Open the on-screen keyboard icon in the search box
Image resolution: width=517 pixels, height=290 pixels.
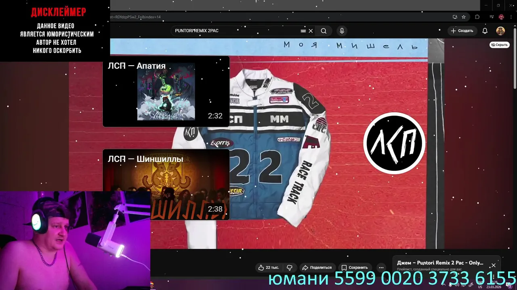(303, 31)
